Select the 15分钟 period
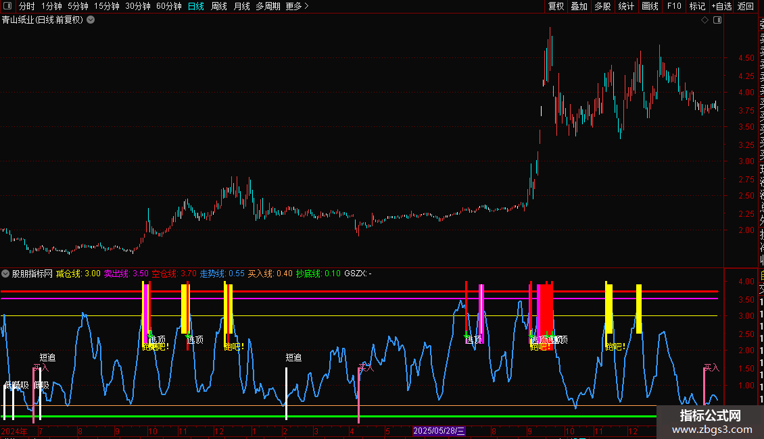The width and height of the screenshot is (764, 439). coord(107,6)
